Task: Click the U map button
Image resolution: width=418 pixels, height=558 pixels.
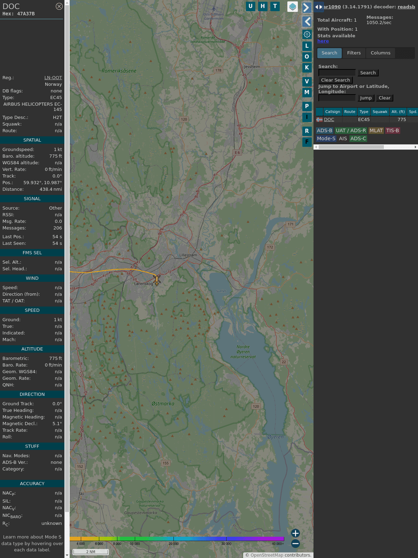Action: click(250, 6)
